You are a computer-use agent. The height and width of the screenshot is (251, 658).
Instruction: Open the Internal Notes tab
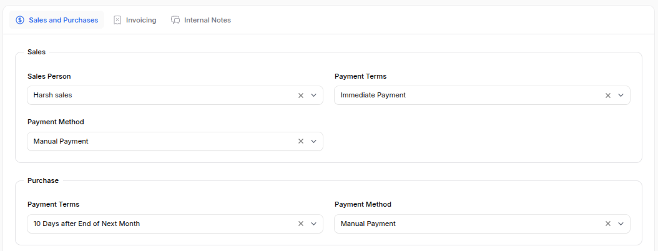207,20
